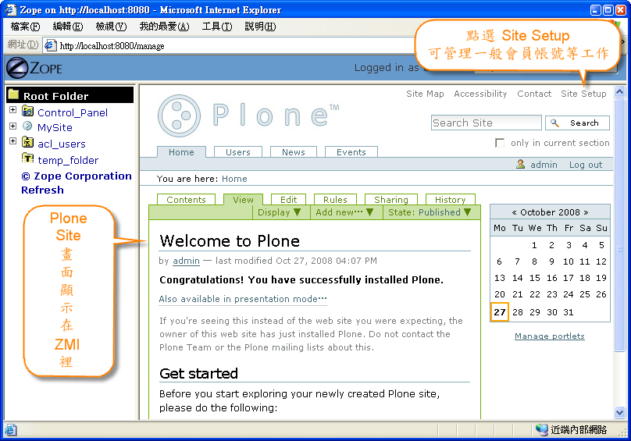This screenshot has height=441, width=631.
Task: Click the status bar page icon
Action: pyautogui.click(x=10, y=430)
